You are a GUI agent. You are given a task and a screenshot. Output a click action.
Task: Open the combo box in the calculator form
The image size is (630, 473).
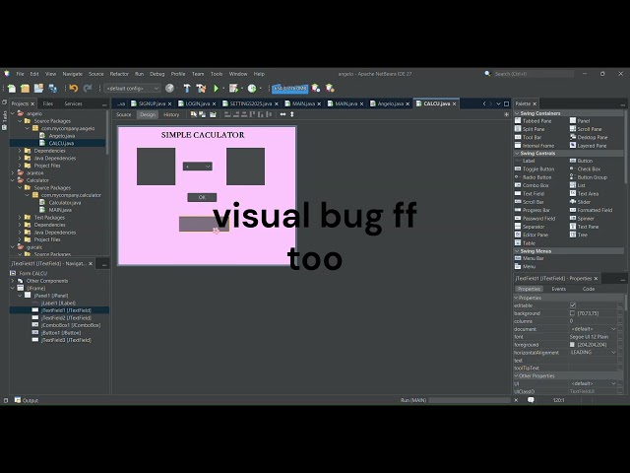pyautogui.click(x=197, y=167)
